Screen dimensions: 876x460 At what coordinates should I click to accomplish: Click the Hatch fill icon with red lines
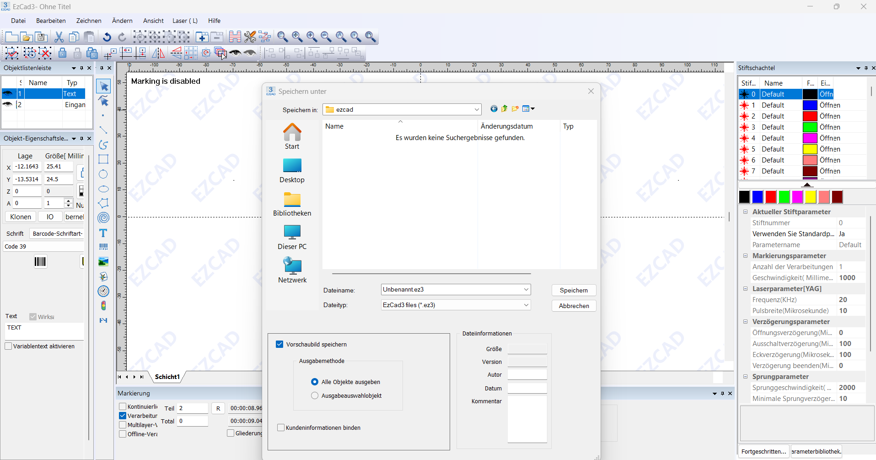point(235,37)
